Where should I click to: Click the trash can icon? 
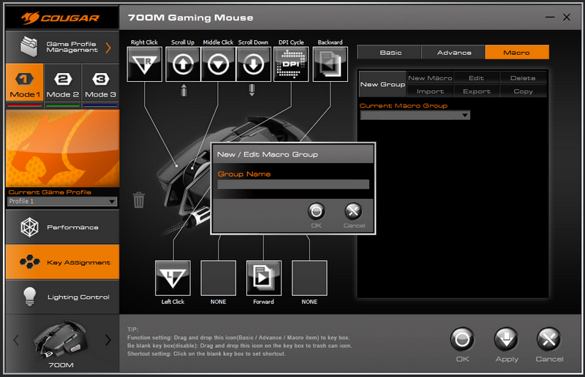[139, 200]
